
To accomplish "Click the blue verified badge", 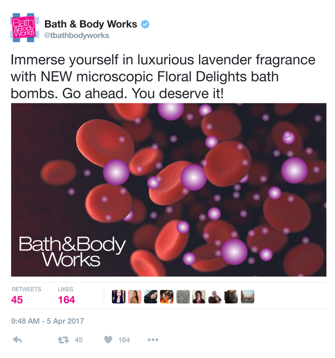I will tap(145, 24).
